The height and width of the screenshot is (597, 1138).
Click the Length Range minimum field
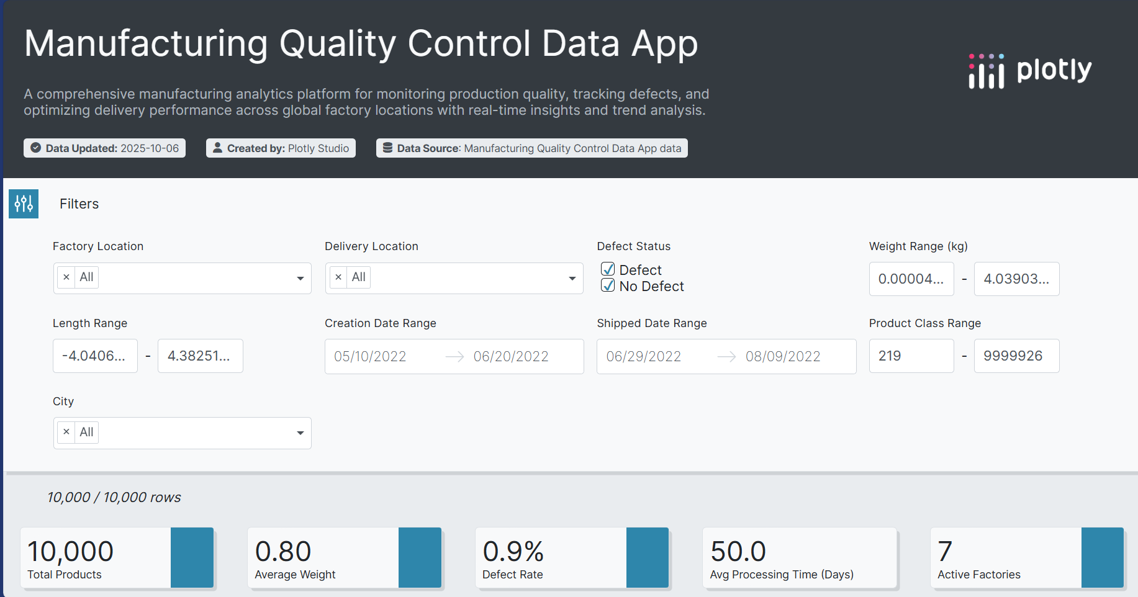tap(95, 356)
